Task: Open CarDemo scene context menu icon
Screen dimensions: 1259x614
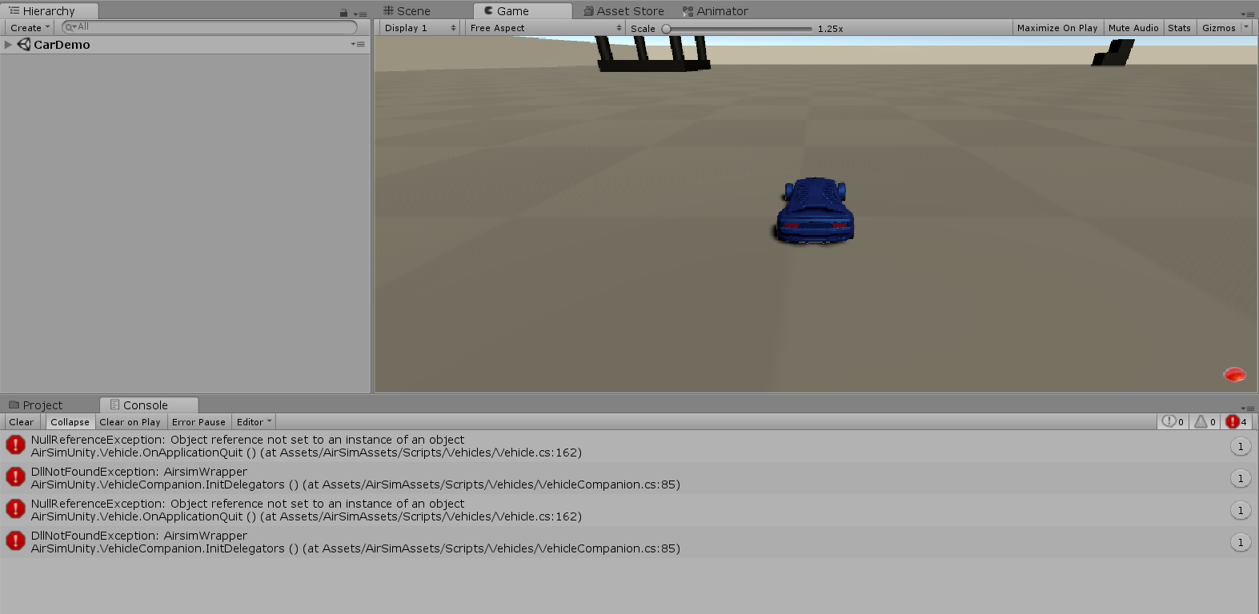Action: 358,45
